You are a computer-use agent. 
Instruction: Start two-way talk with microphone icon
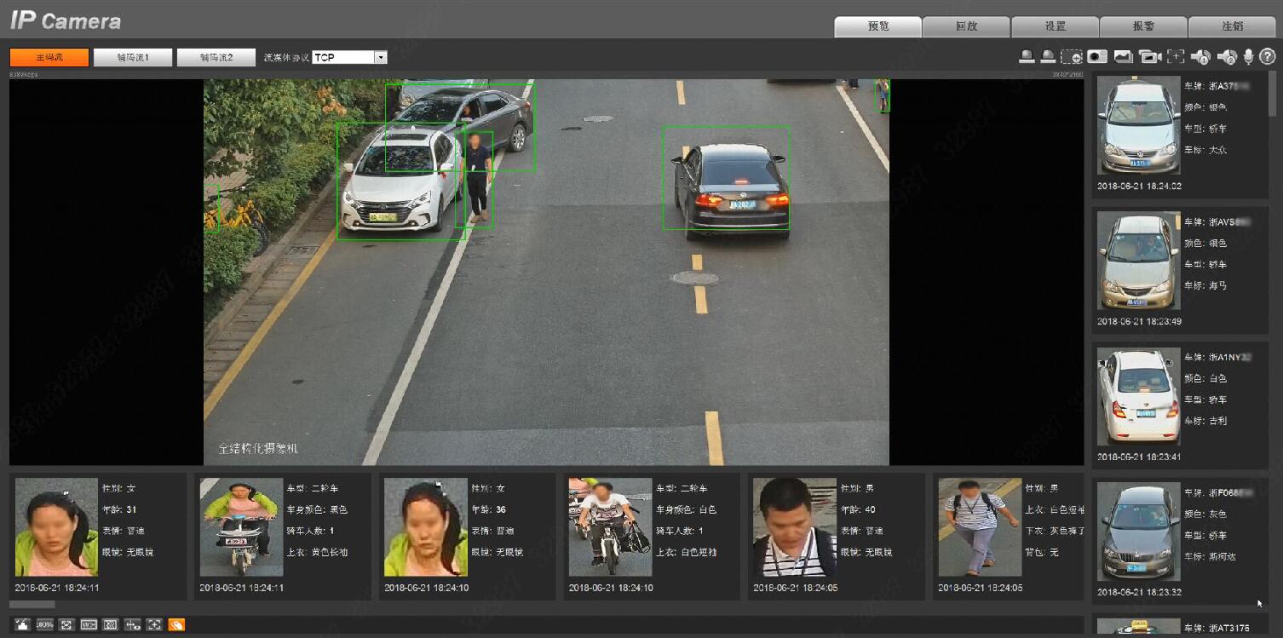(x=1249, y=57)
